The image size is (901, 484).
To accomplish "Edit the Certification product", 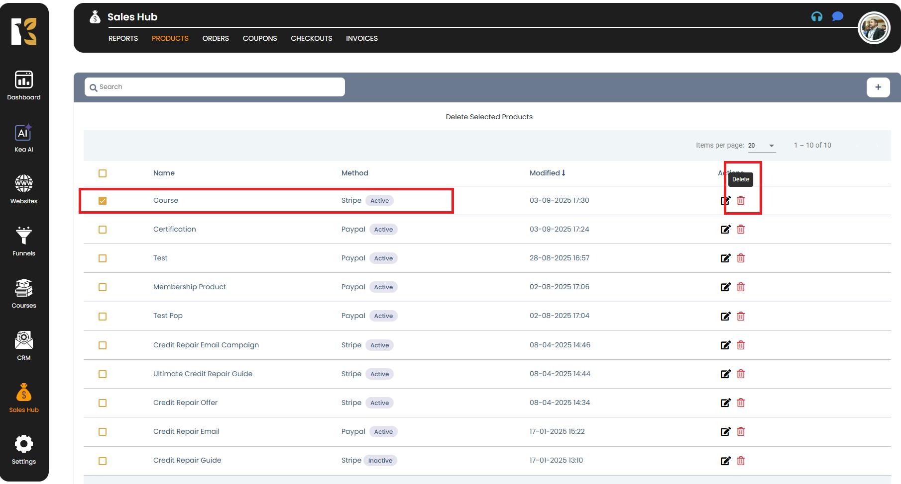I will (x=725, y=230).
